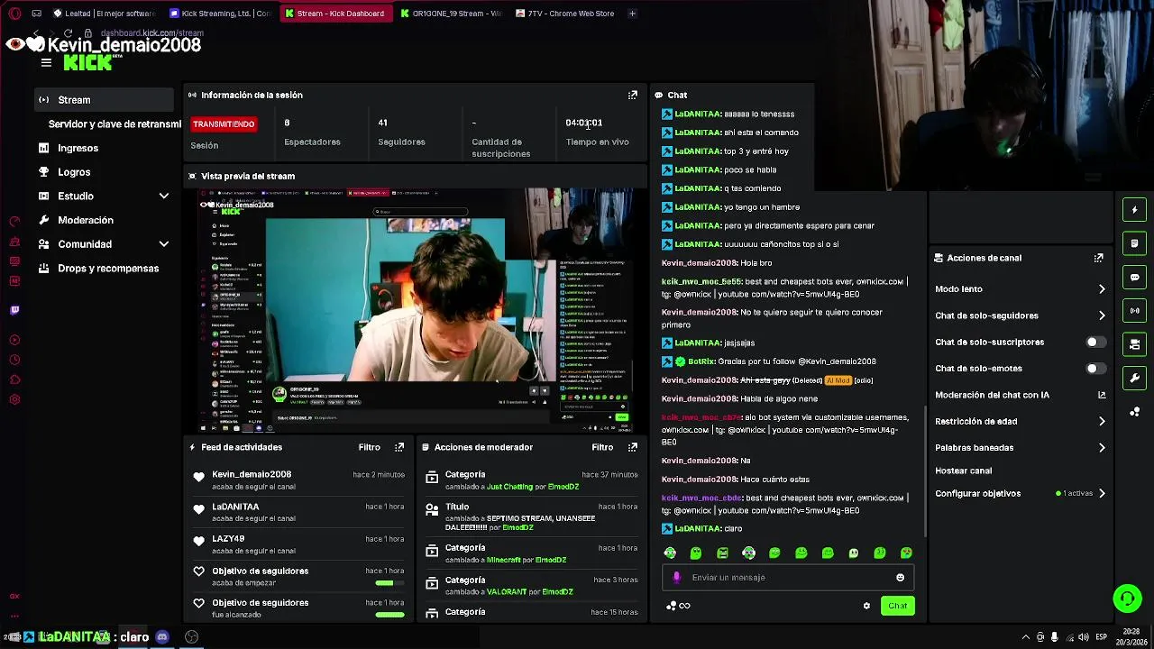Open Servidor y clave de retransmisión
Image resolution: width=1154 pixels, height=649 pixels.
coord(114,124)
